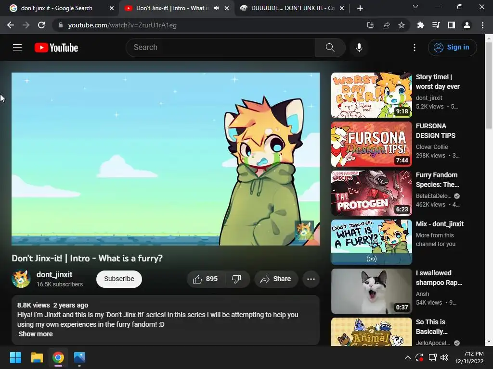493x369 pixels.
Task: Open Chrome profile icon
Action: click(467, 25)
